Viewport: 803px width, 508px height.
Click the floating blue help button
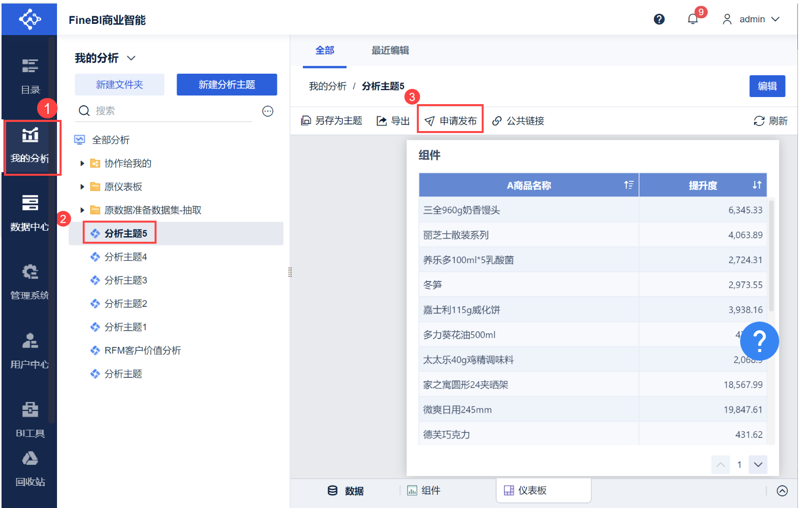(x=759, y=341)
